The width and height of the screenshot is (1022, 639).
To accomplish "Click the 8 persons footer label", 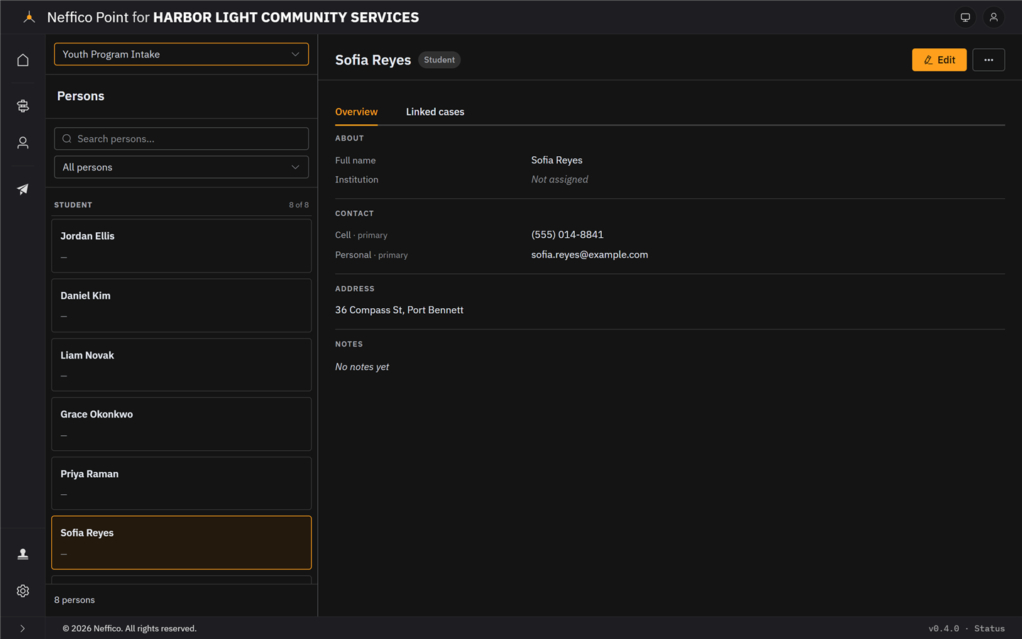I will [75, 600].
